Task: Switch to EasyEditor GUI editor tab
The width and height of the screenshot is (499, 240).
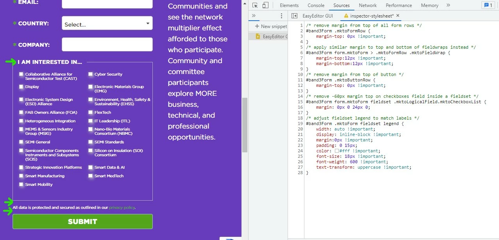Action: (x=318, y=16)
